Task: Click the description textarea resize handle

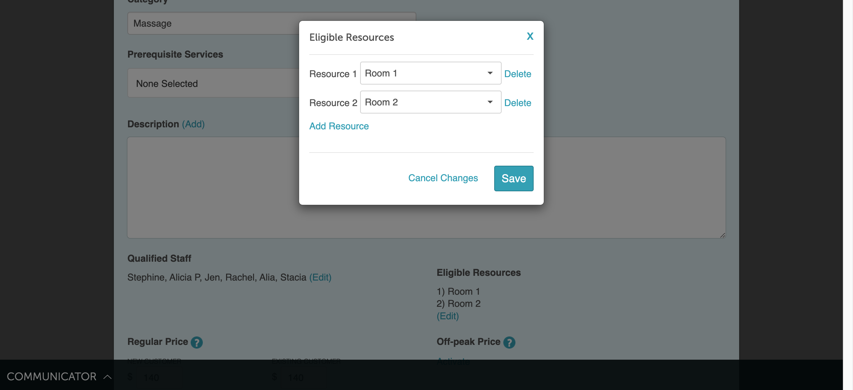Action: pyautogui.click(x=722, y=235)
